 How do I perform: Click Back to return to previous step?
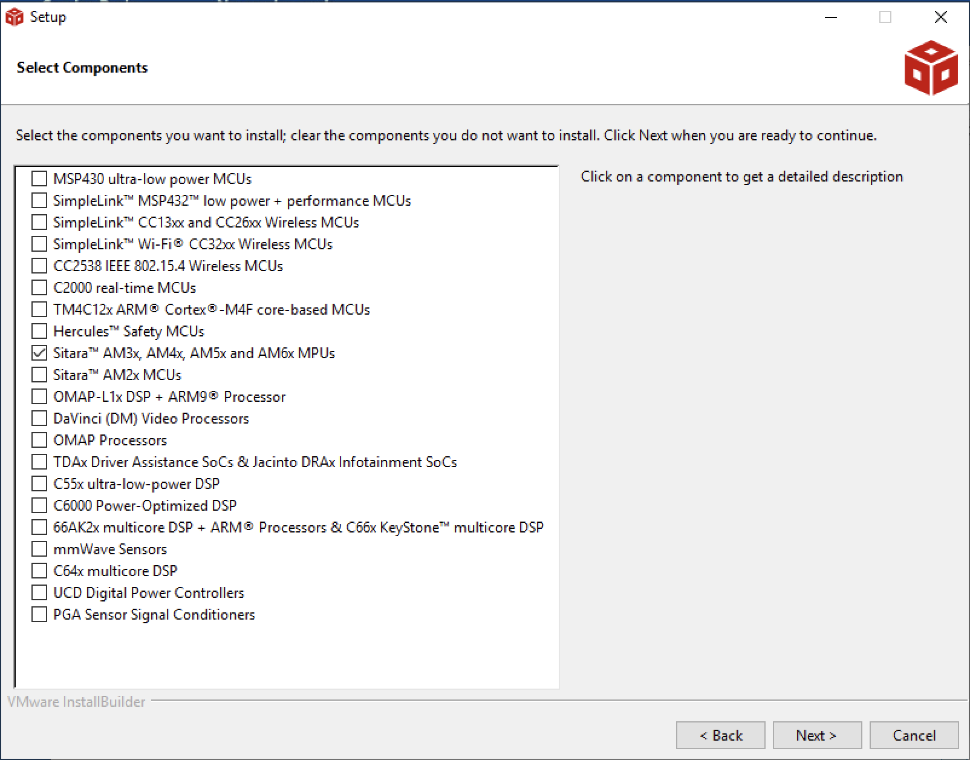(x=720, y=735)
